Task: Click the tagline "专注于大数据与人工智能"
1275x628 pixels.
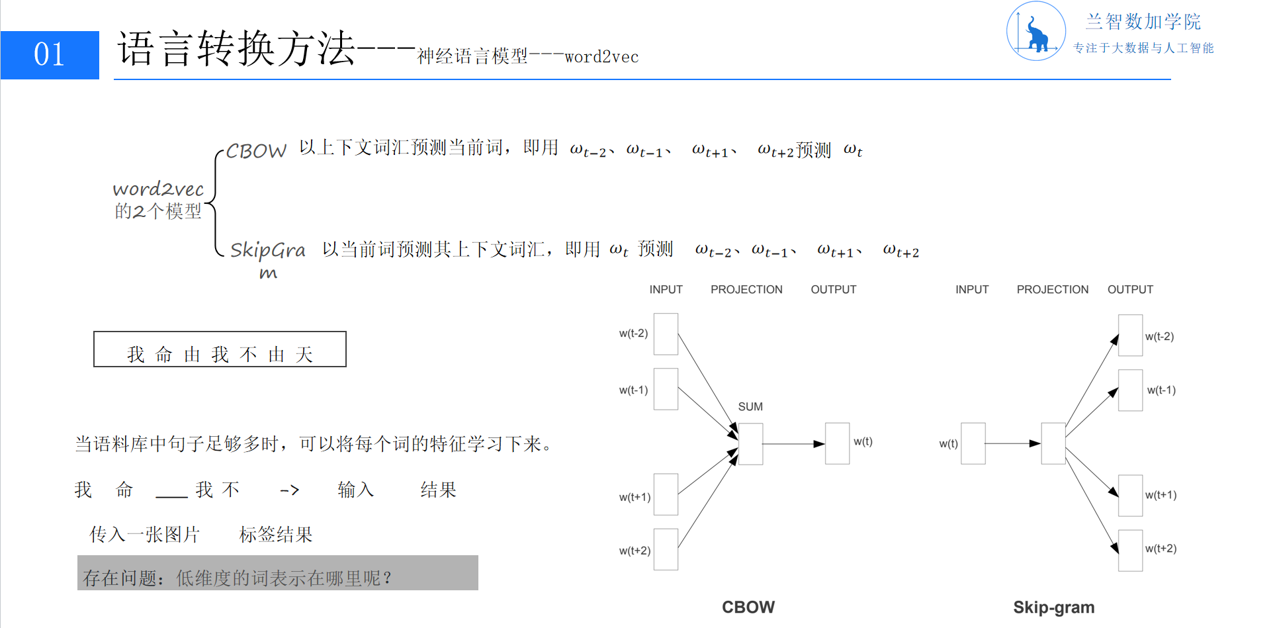Action: (1143, 48)
